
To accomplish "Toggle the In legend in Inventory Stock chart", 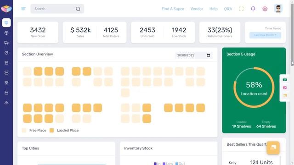I will tap(157, 164).
